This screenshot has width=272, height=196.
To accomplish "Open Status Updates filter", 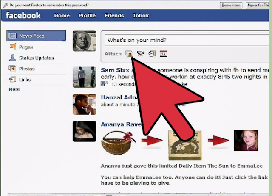I will (37, 58).
